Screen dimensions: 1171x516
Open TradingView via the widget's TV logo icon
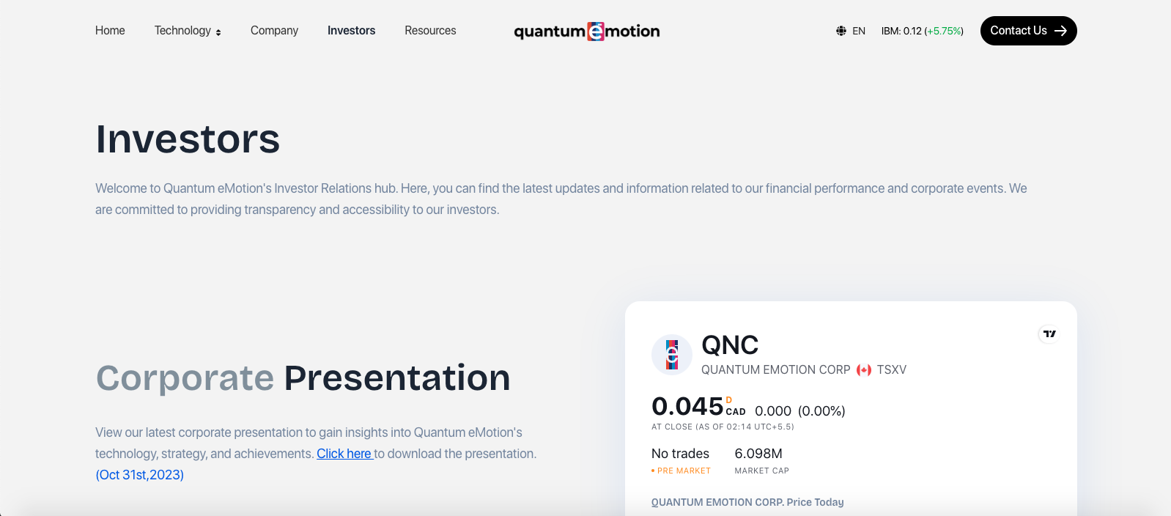click(x=1049, y=333)
